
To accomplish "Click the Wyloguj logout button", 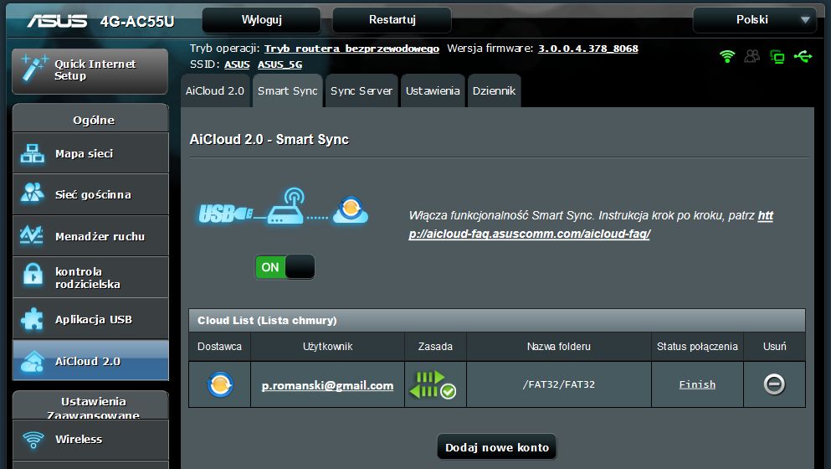I will (261, 19).
